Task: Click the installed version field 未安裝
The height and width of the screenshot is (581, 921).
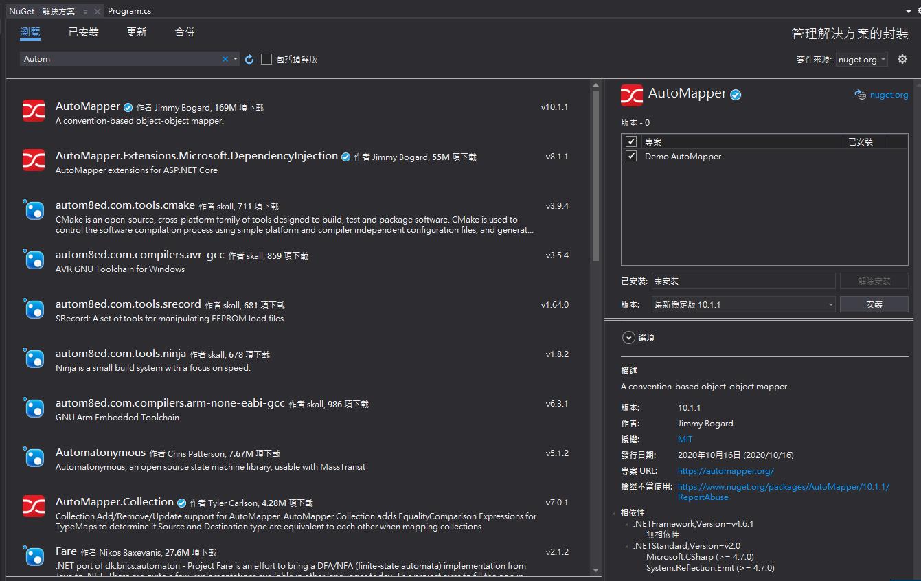Action: coord(743,281)
